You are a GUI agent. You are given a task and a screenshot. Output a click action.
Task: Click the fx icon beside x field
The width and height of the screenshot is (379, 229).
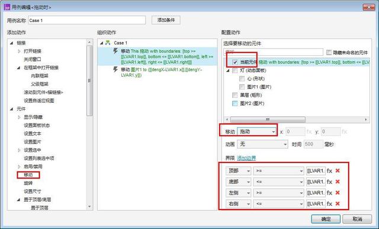pyautogui.click(x=309, y=132)
